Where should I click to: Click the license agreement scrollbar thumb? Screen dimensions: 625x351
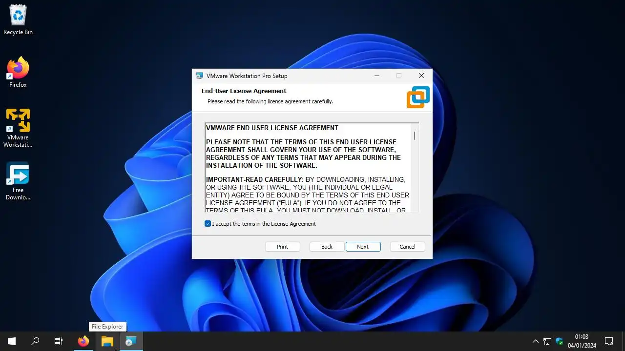tap(415, 136)
